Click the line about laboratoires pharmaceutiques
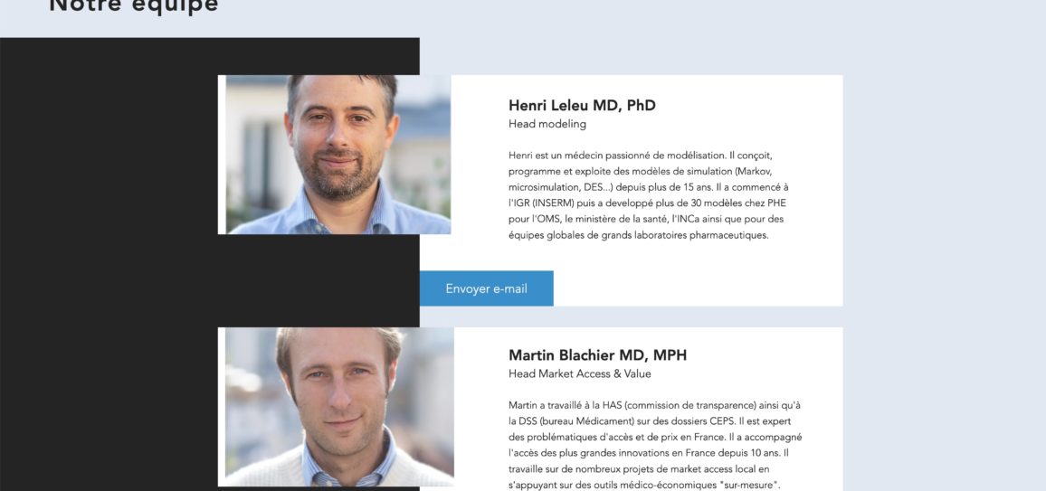This screenshot has height=491, width=1046. pos(639,235)
